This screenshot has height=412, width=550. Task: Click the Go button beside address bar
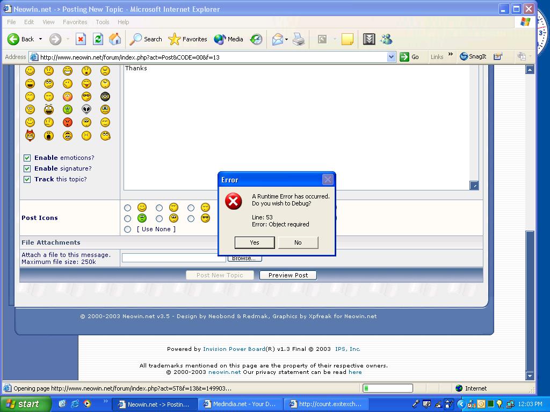point(409,57)
